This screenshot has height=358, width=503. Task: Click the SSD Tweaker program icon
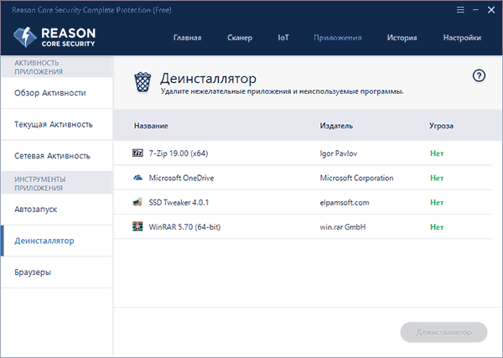tap(138, 202)
